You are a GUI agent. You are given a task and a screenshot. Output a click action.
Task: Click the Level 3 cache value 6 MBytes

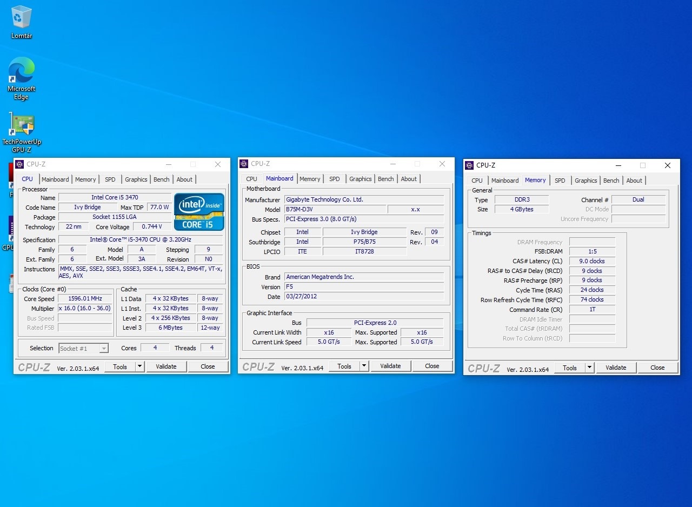click(171, 328)
